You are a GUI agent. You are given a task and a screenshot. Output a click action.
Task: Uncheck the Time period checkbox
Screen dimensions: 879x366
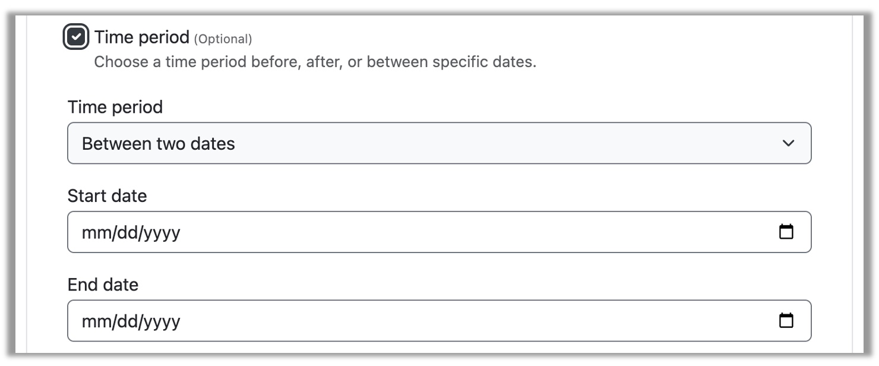[76, 37]
